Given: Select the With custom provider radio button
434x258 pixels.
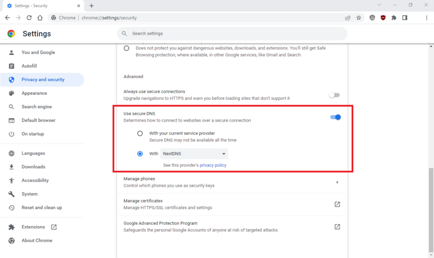Looking at the screenshot, I should (140, 153).
